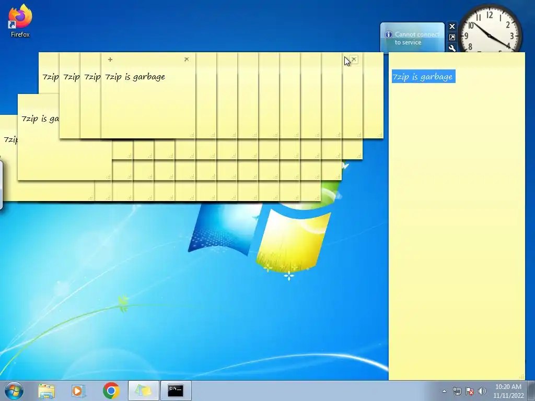Click '7zip is garbage' text in the front note
Image resolution: width=535 pixels, height=401 pixels.
pos(135,77)
